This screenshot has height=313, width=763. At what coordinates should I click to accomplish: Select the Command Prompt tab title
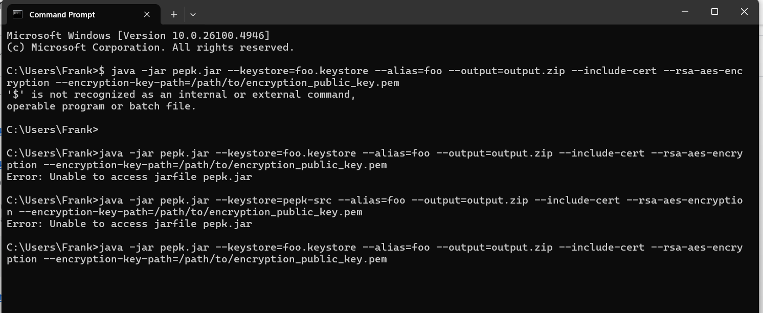pyautogui.click(x=62, y=14)
